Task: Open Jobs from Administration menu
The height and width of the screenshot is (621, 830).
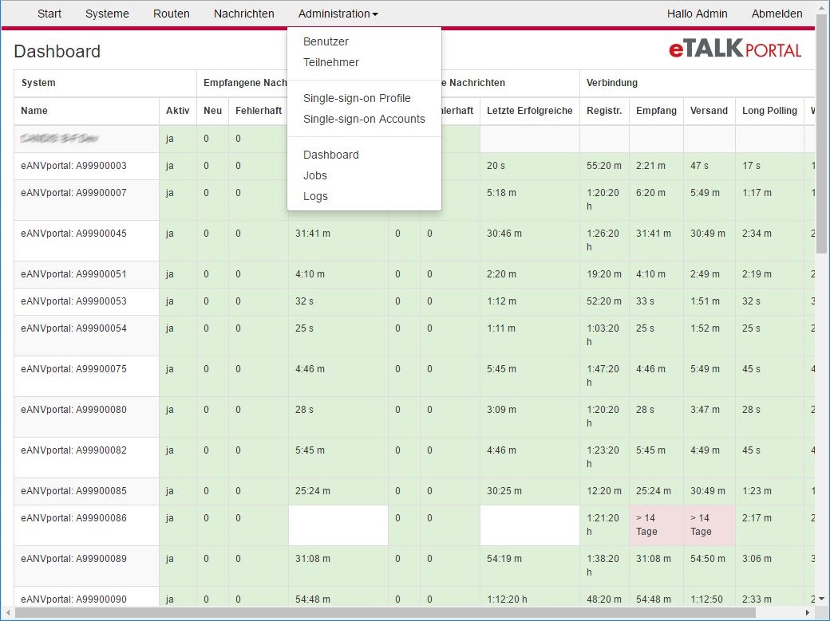Action: (x=315, y=175)
